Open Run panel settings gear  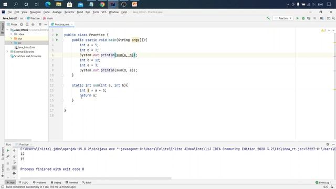(x=328, y=144)
